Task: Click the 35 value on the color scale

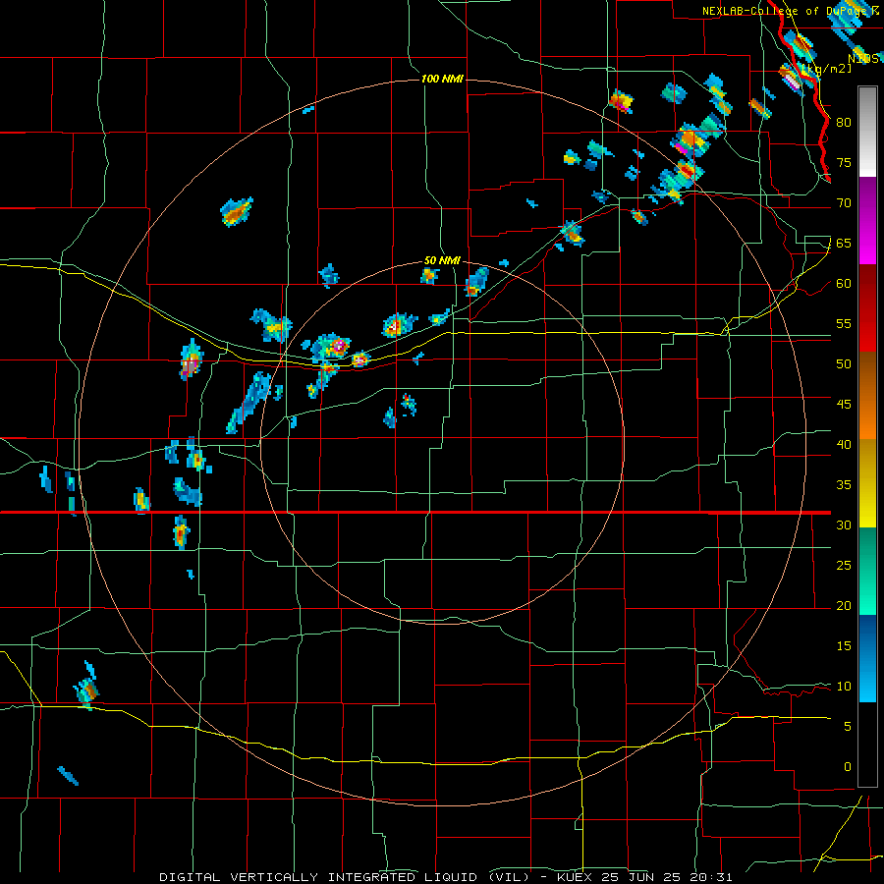Action: pos(844,485)
